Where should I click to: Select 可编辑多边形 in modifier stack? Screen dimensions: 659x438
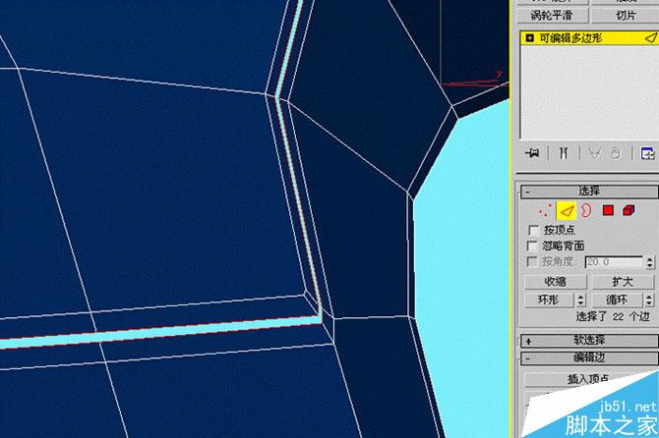click(x=589, y=37)
